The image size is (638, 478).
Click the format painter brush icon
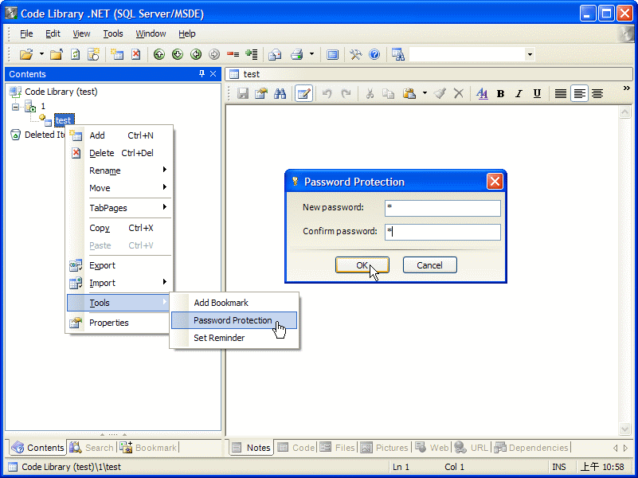click(440, 93)
